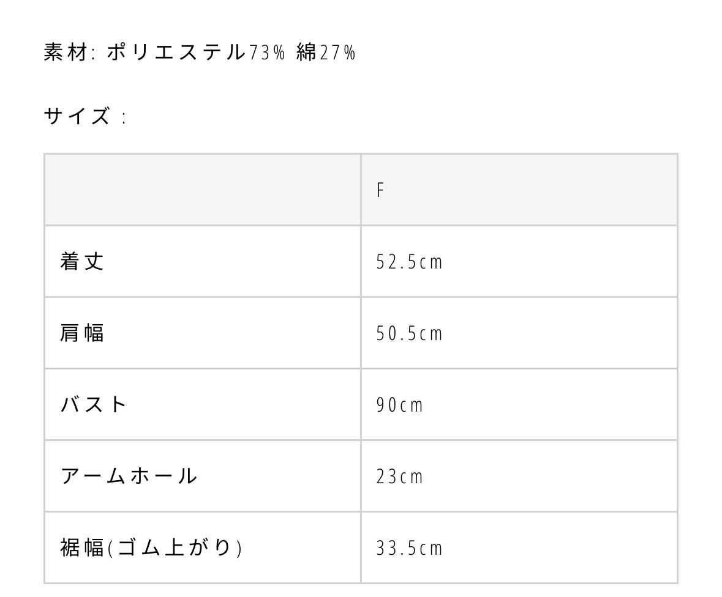722x597 pixels.
Task: Select the 50.5cm shoulder width value
Action: pos(409,333)
